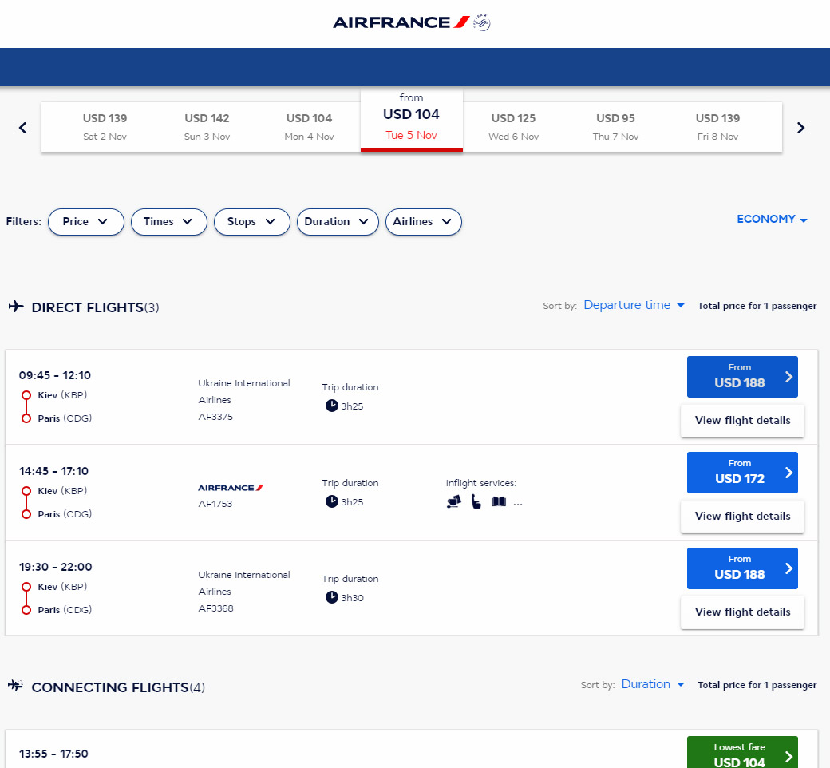Viewport: 830px width, 768px height.
Task: Select Sun 3 Nov USD 142 date
Action: click(x=207, y=127)
